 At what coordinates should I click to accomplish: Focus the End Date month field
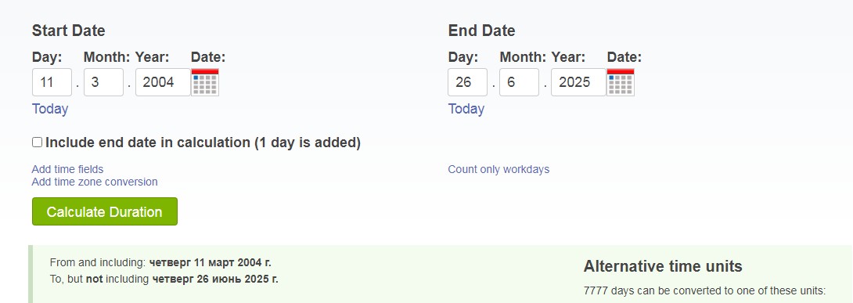519,82
